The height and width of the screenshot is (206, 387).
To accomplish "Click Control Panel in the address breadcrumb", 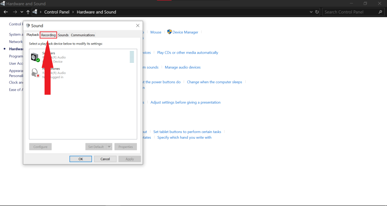I will (57, 12).
